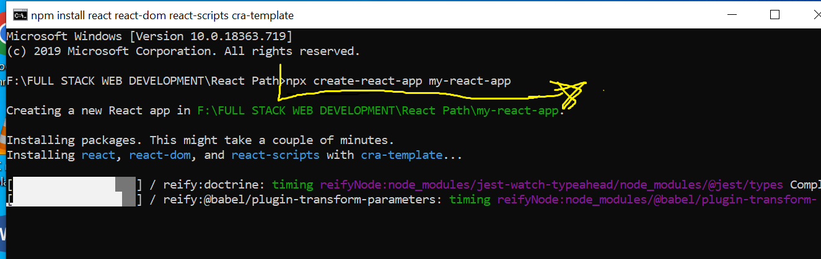Click the green 'timing' word on the @babel line

[x=470, y=199]
